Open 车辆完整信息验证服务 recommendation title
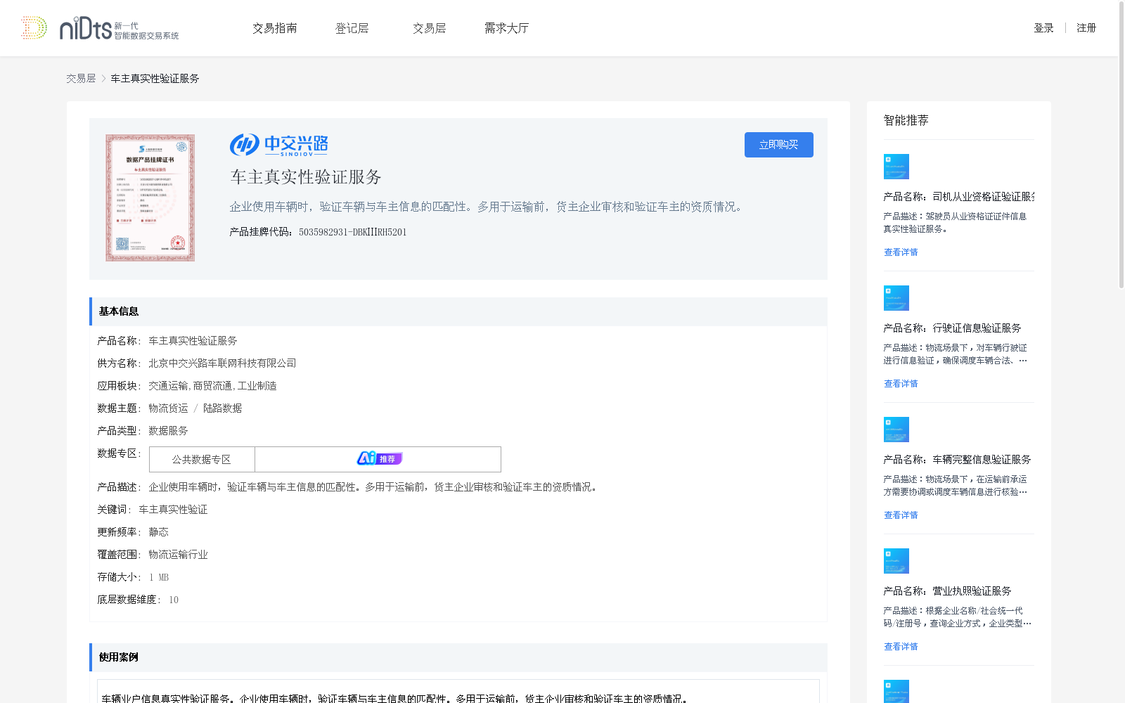The height and width of the screenshot is (703, 1125). 957,460
